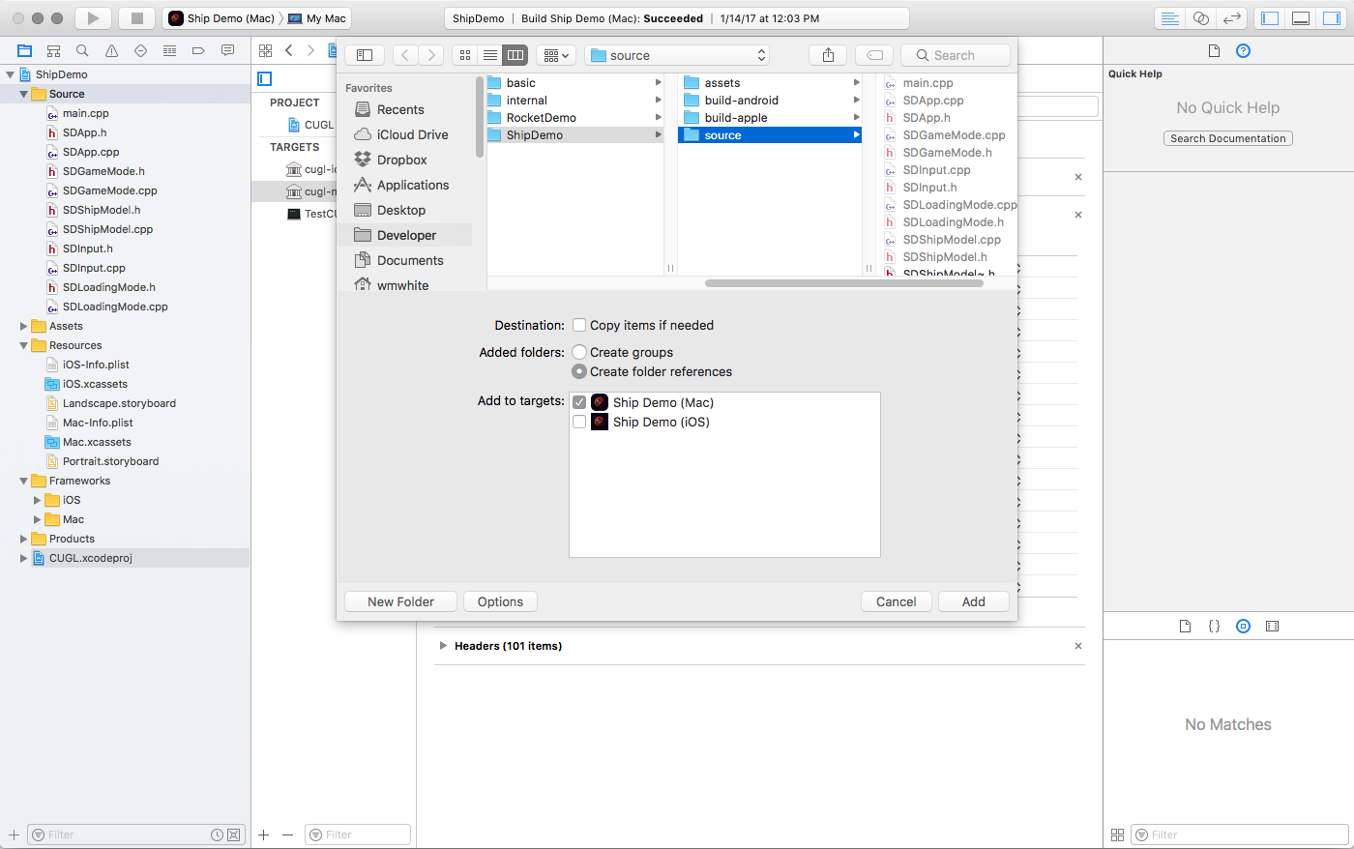Toggle the assistant editor button
The width and height of the screenshot is (1354, 849).
tap(1200, 18)
